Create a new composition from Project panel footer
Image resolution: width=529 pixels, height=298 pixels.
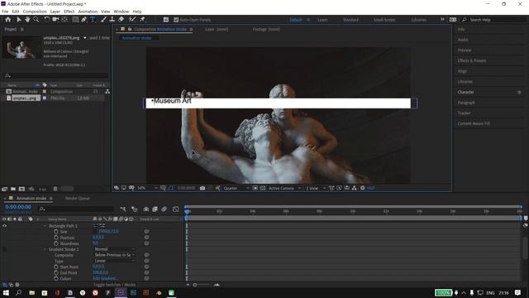[21, 189]
